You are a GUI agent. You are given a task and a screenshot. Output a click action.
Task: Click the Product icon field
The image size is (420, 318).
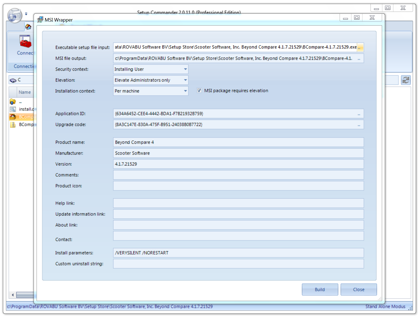[239, 186]
